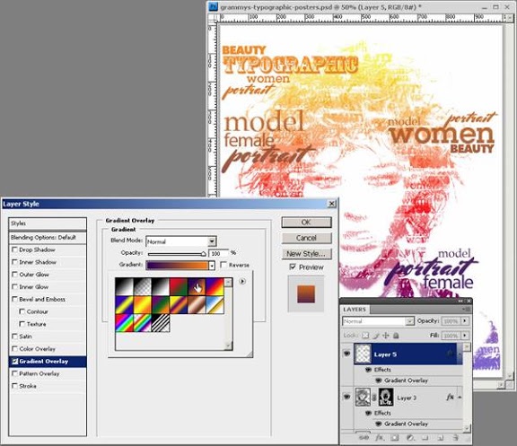517x446 pixels.
Task: Click the New Style... button
Action: (306, 253)
